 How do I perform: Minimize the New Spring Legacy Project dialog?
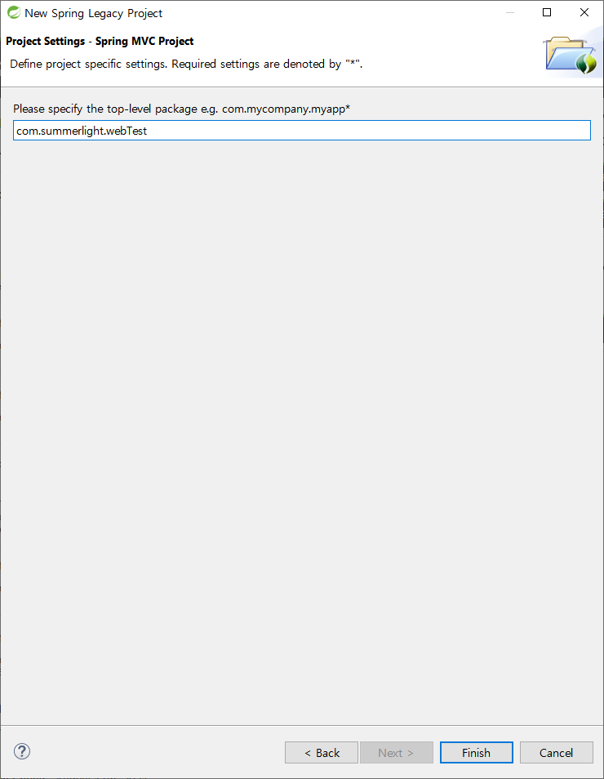(x=510, y=12)
